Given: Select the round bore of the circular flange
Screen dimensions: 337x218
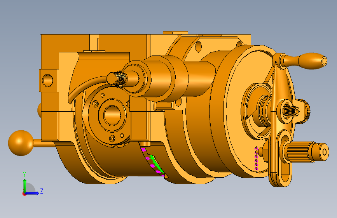Looking at the screenshot, I should 112,115.
